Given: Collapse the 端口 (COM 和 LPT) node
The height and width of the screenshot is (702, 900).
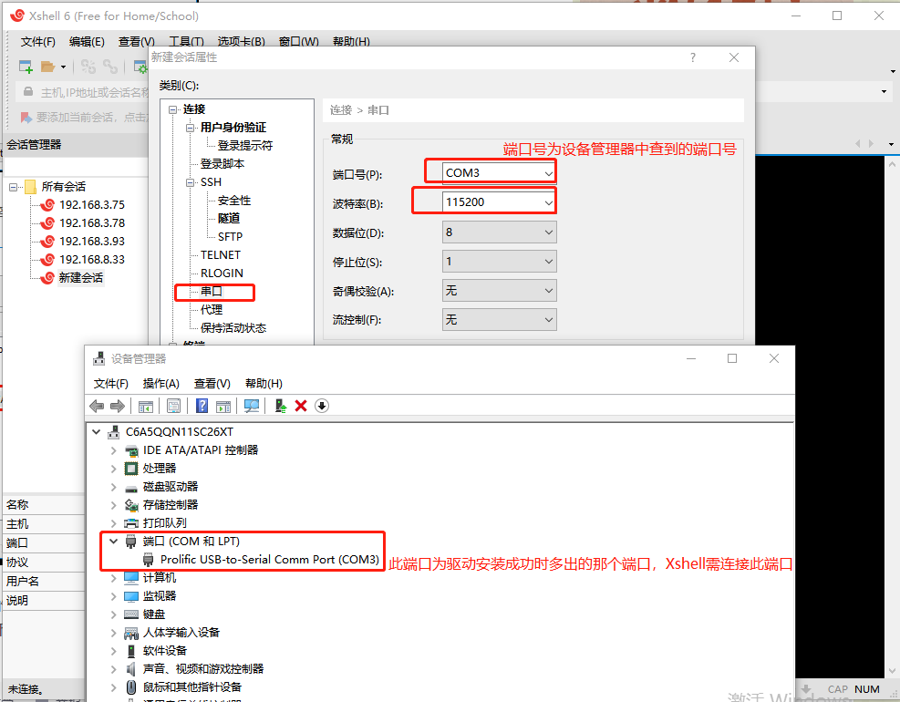Looking at the screenshot, I should (x=114, y=541).
